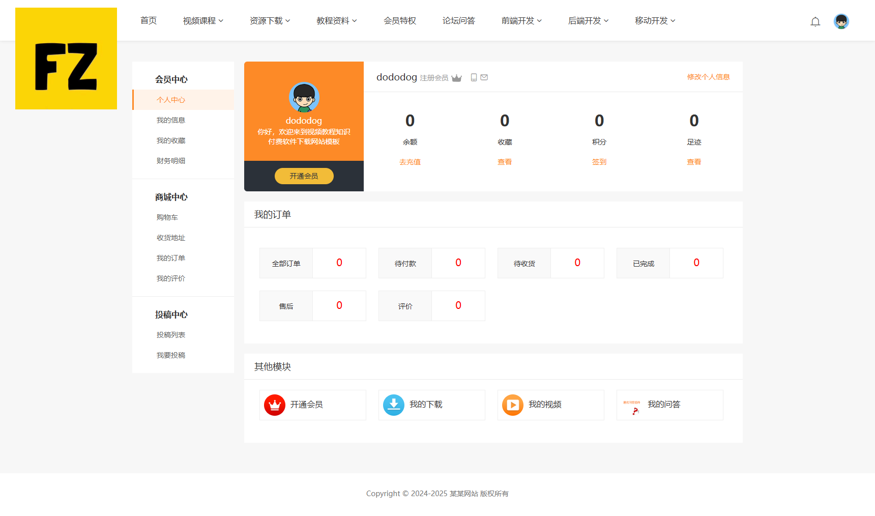
Task: Open the user avatar in top bar
Action: click(x=841, y=21)
